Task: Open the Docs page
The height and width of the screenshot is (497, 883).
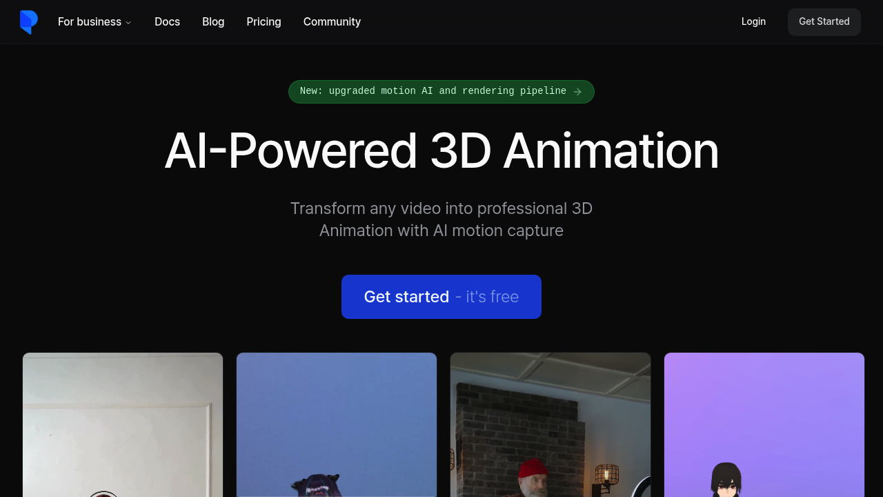Action: coord(167,21)
